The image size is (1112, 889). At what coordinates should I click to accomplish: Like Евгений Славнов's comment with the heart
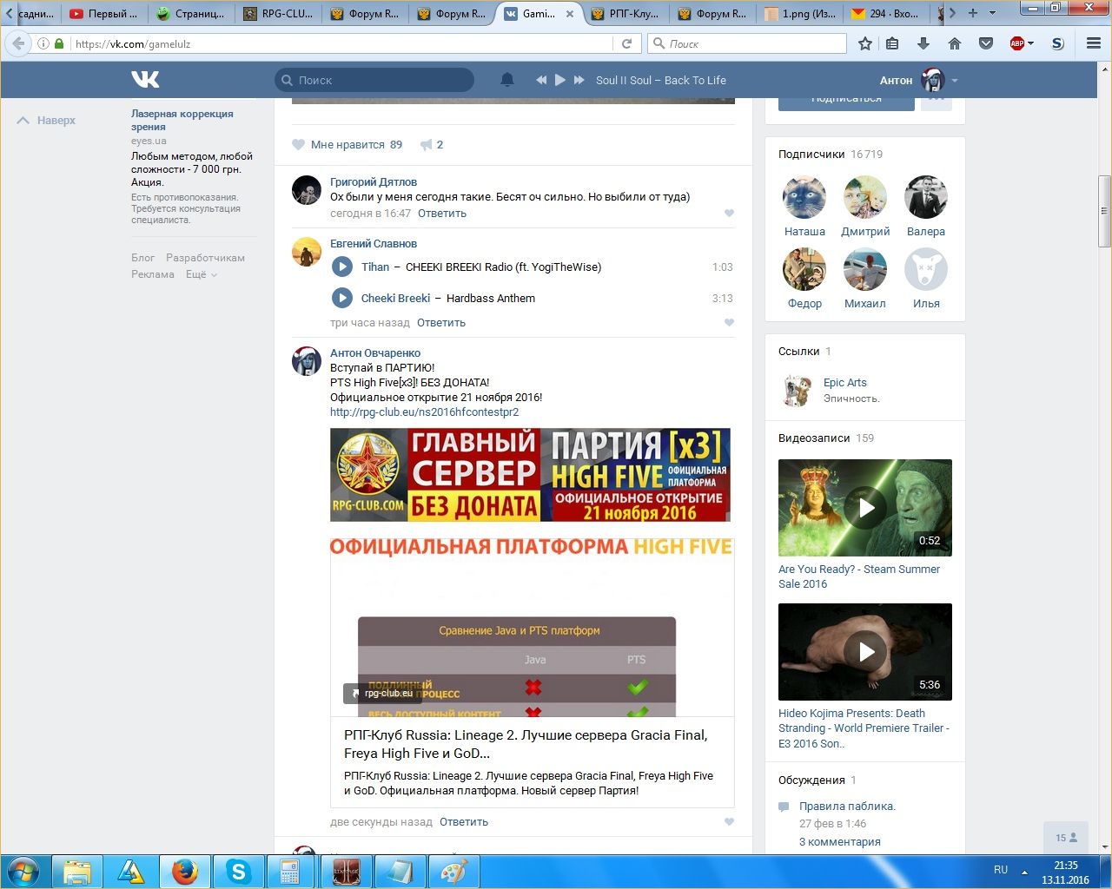coord(729,323)
